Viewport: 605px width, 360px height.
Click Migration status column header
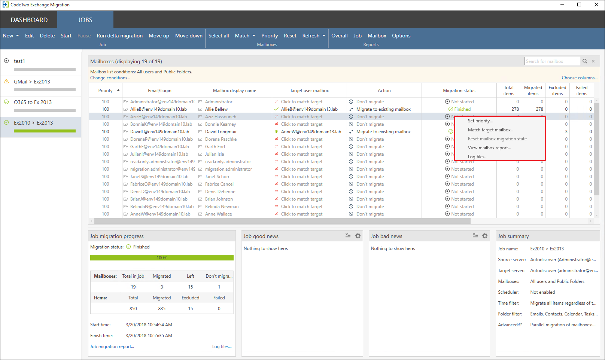coord(459,91)
